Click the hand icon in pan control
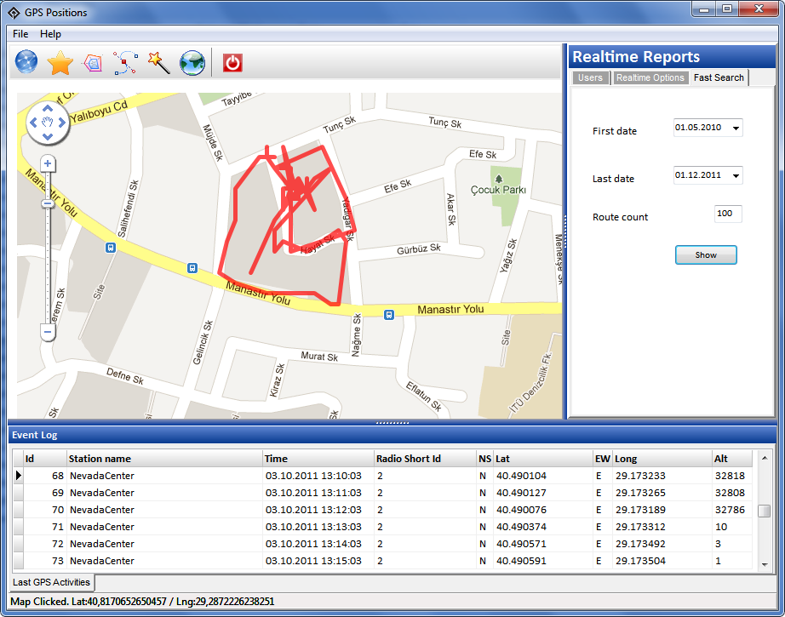Viewport: 785px width, 617px height. [48, 122]
